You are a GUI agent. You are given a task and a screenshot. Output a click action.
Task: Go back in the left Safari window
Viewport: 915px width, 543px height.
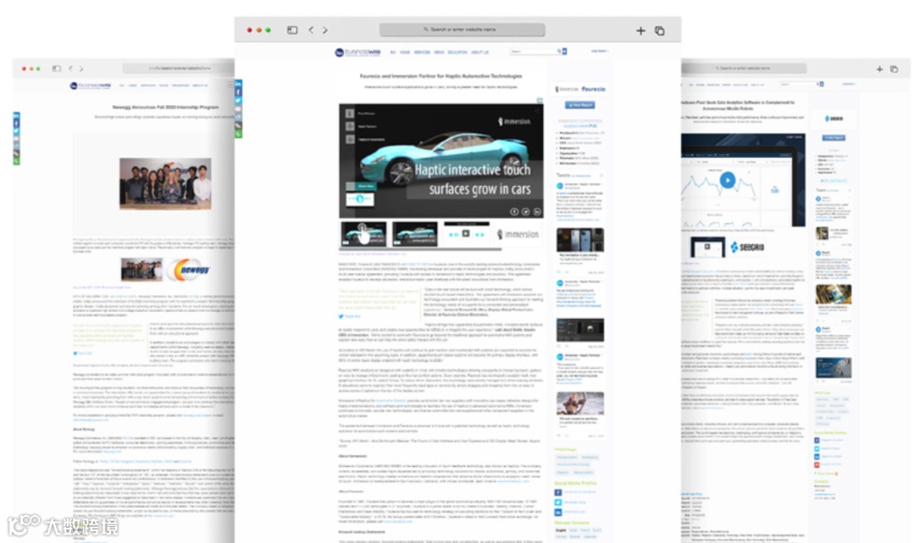click(x=70, y=69)
